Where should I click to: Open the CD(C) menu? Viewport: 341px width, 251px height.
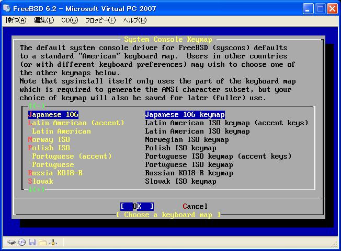70,20
